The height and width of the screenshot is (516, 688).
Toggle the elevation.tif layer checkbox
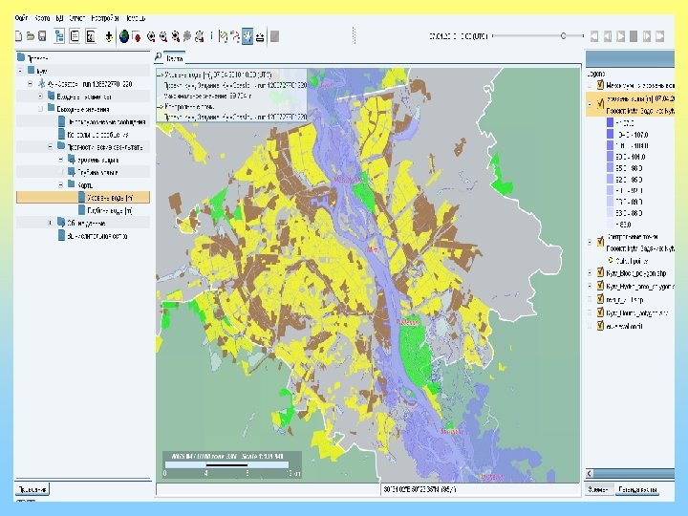tap(600, 324)
